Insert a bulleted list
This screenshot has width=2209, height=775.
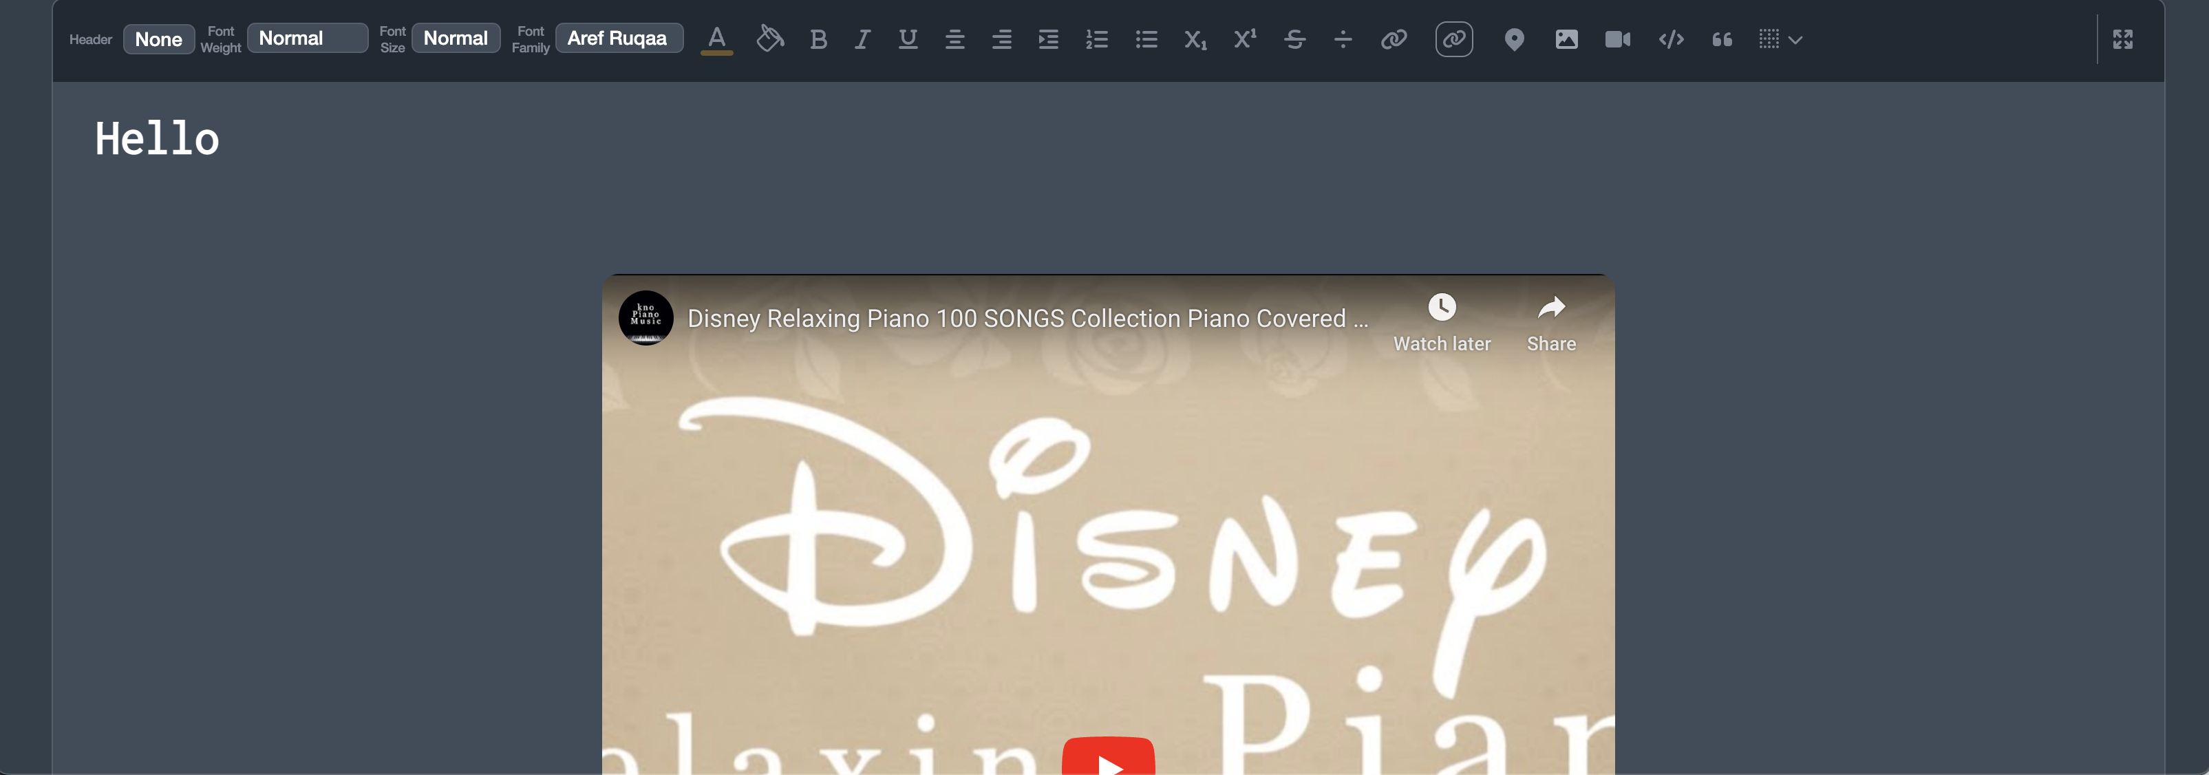tap(1146, 39)
